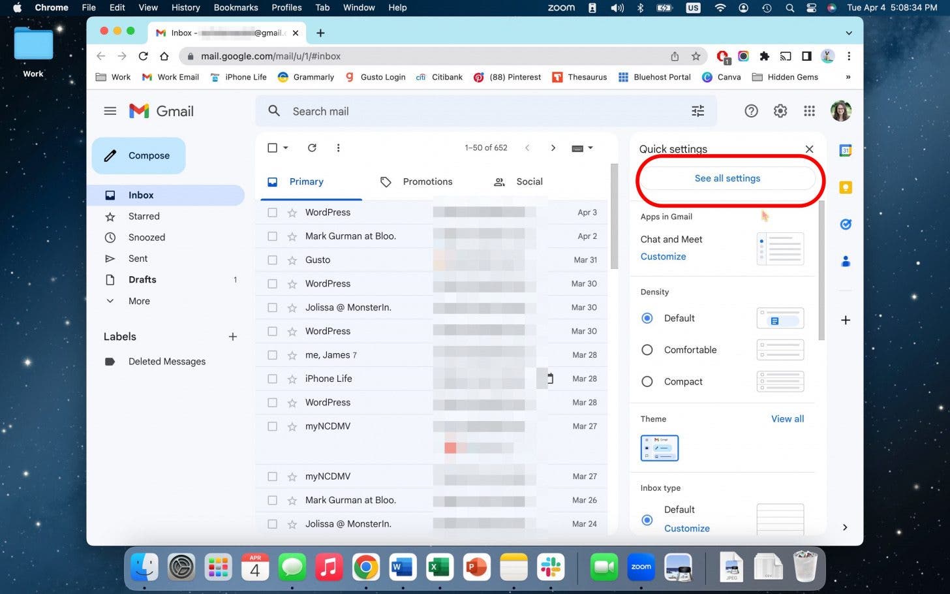950x594 pixels.
Task: Open Google Keep from the side panel
Action: click(846, 188)
